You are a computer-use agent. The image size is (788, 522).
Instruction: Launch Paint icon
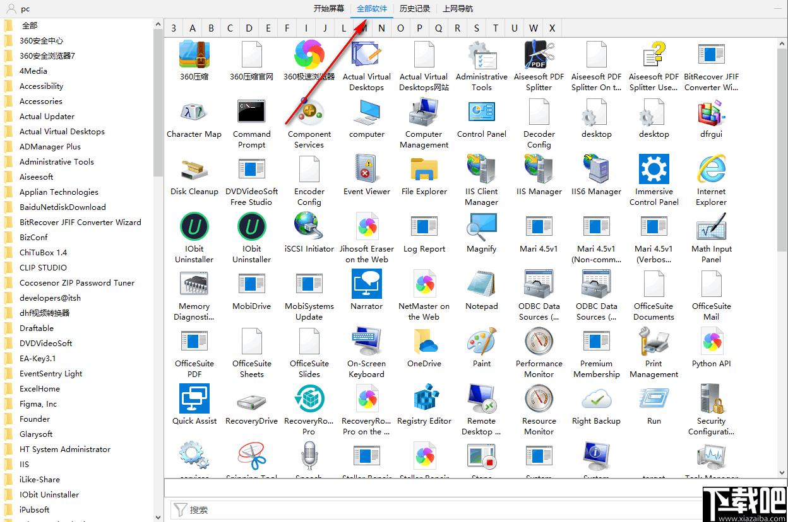click(x=482, y=341)
